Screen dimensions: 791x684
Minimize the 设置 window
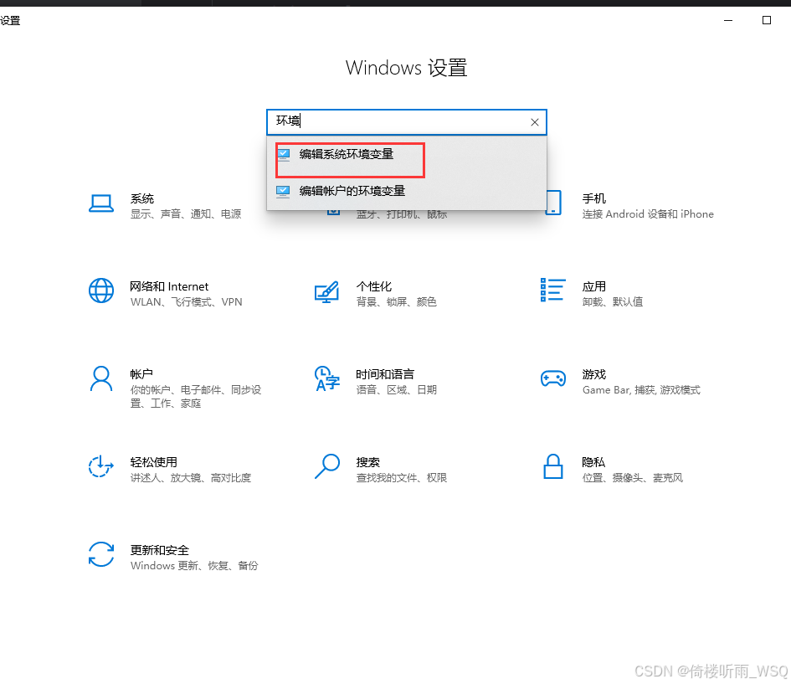[728, 20]
